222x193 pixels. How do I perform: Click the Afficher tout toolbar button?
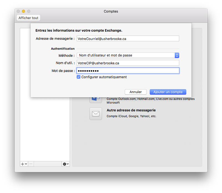click(29, 18)
